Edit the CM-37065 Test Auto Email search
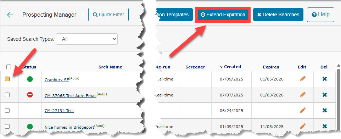Viewport: 341px width, 139px height. [x=302, y=95]
